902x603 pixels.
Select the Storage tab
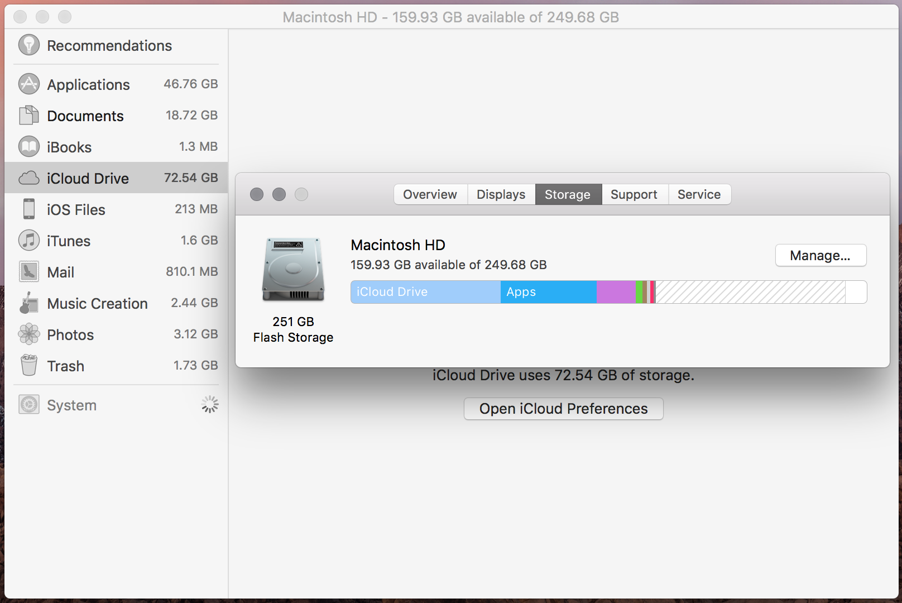[568, 194]
